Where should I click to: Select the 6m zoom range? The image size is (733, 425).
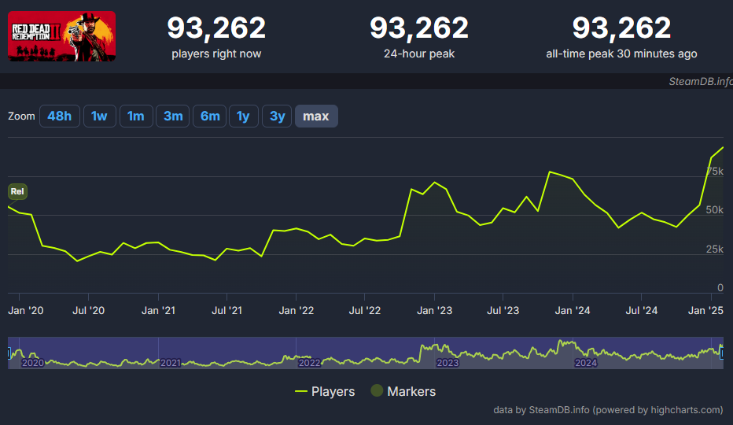[x=210, y=116]
